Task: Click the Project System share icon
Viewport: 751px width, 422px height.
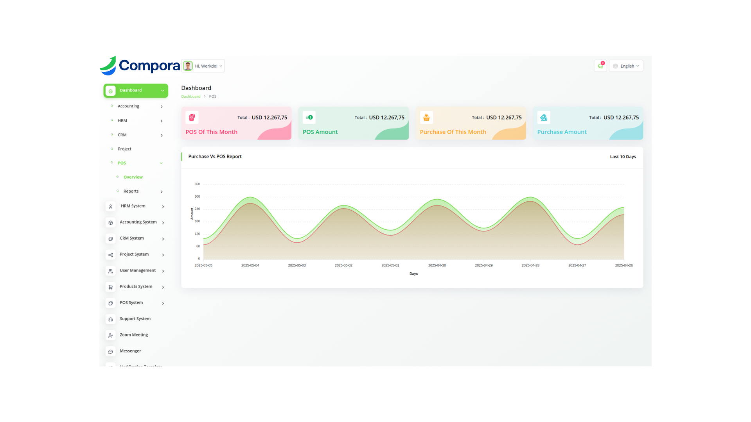Action: coord(111,255)
